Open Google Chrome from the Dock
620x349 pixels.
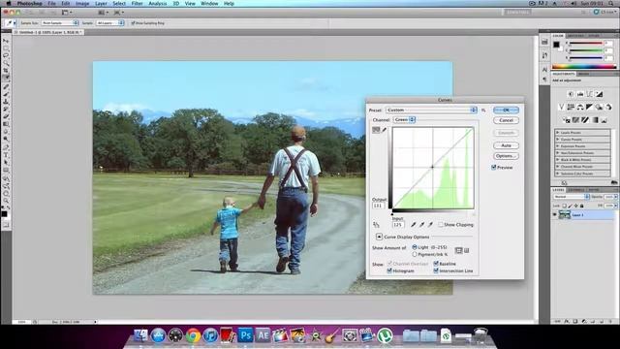click(x=193, y=335)
